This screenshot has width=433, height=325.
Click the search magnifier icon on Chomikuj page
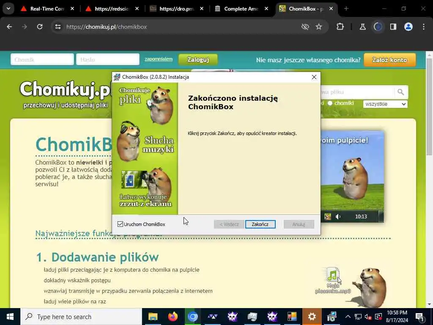[401, 92]
